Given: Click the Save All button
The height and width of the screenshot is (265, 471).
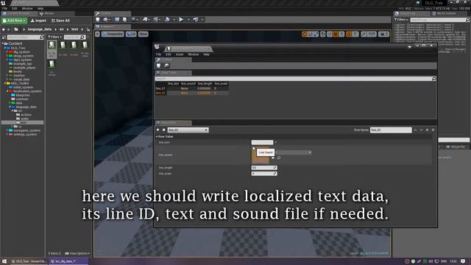Looking at the screenshot, I should point(60,21).
